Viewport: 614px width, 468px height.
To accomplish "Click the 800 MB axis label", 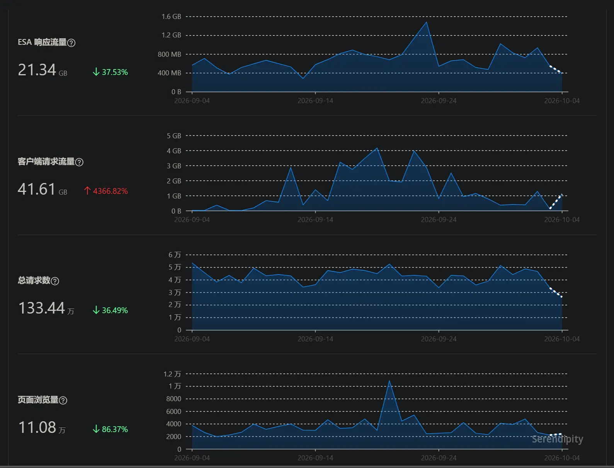I will [169, 54].
